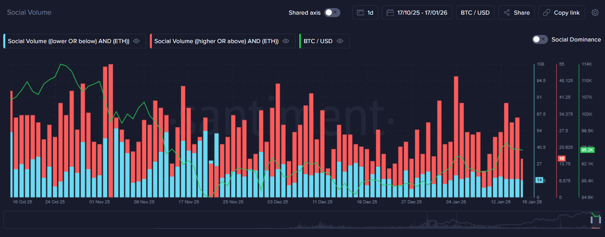Open the BTC / USD asset selector
The height and width of the screenshot is (237, 605).
[475, 13]
